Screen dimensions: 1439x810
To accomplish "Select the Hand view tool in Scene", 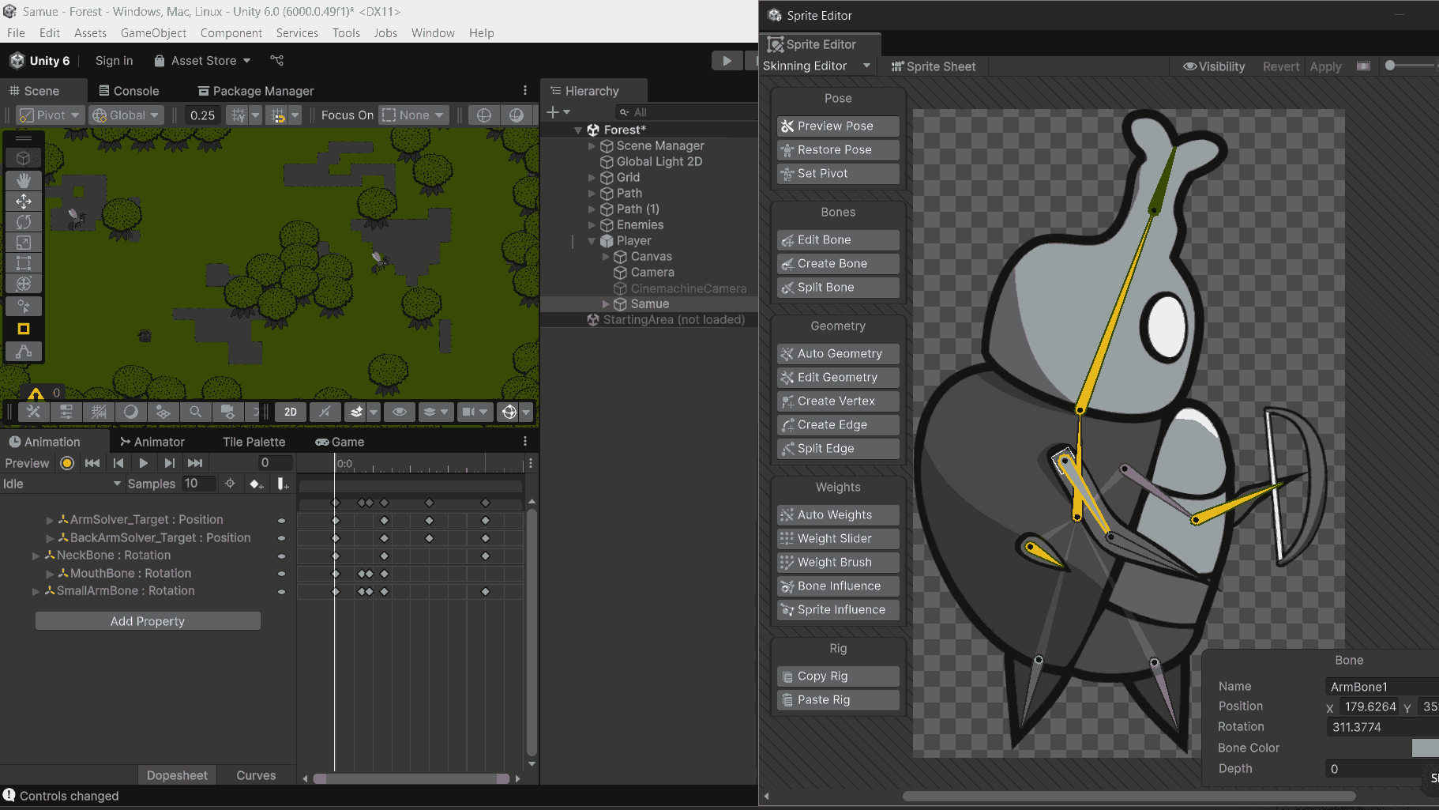I will [x=24, y=181].
